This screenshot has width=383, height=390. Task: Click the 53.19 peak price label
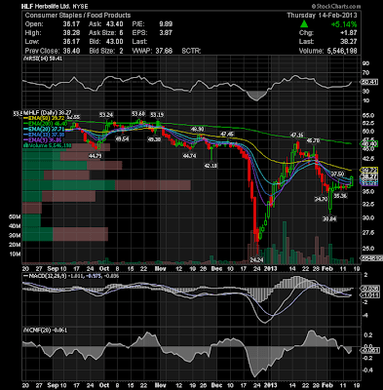pyautogui.click(x=157, y=115)
